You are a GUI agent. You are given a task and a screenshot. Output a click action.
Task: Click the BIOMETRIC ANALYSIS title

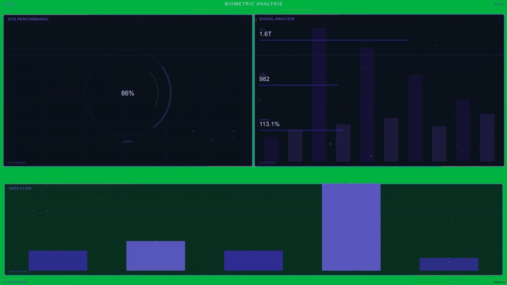click(x=253, y=4)
